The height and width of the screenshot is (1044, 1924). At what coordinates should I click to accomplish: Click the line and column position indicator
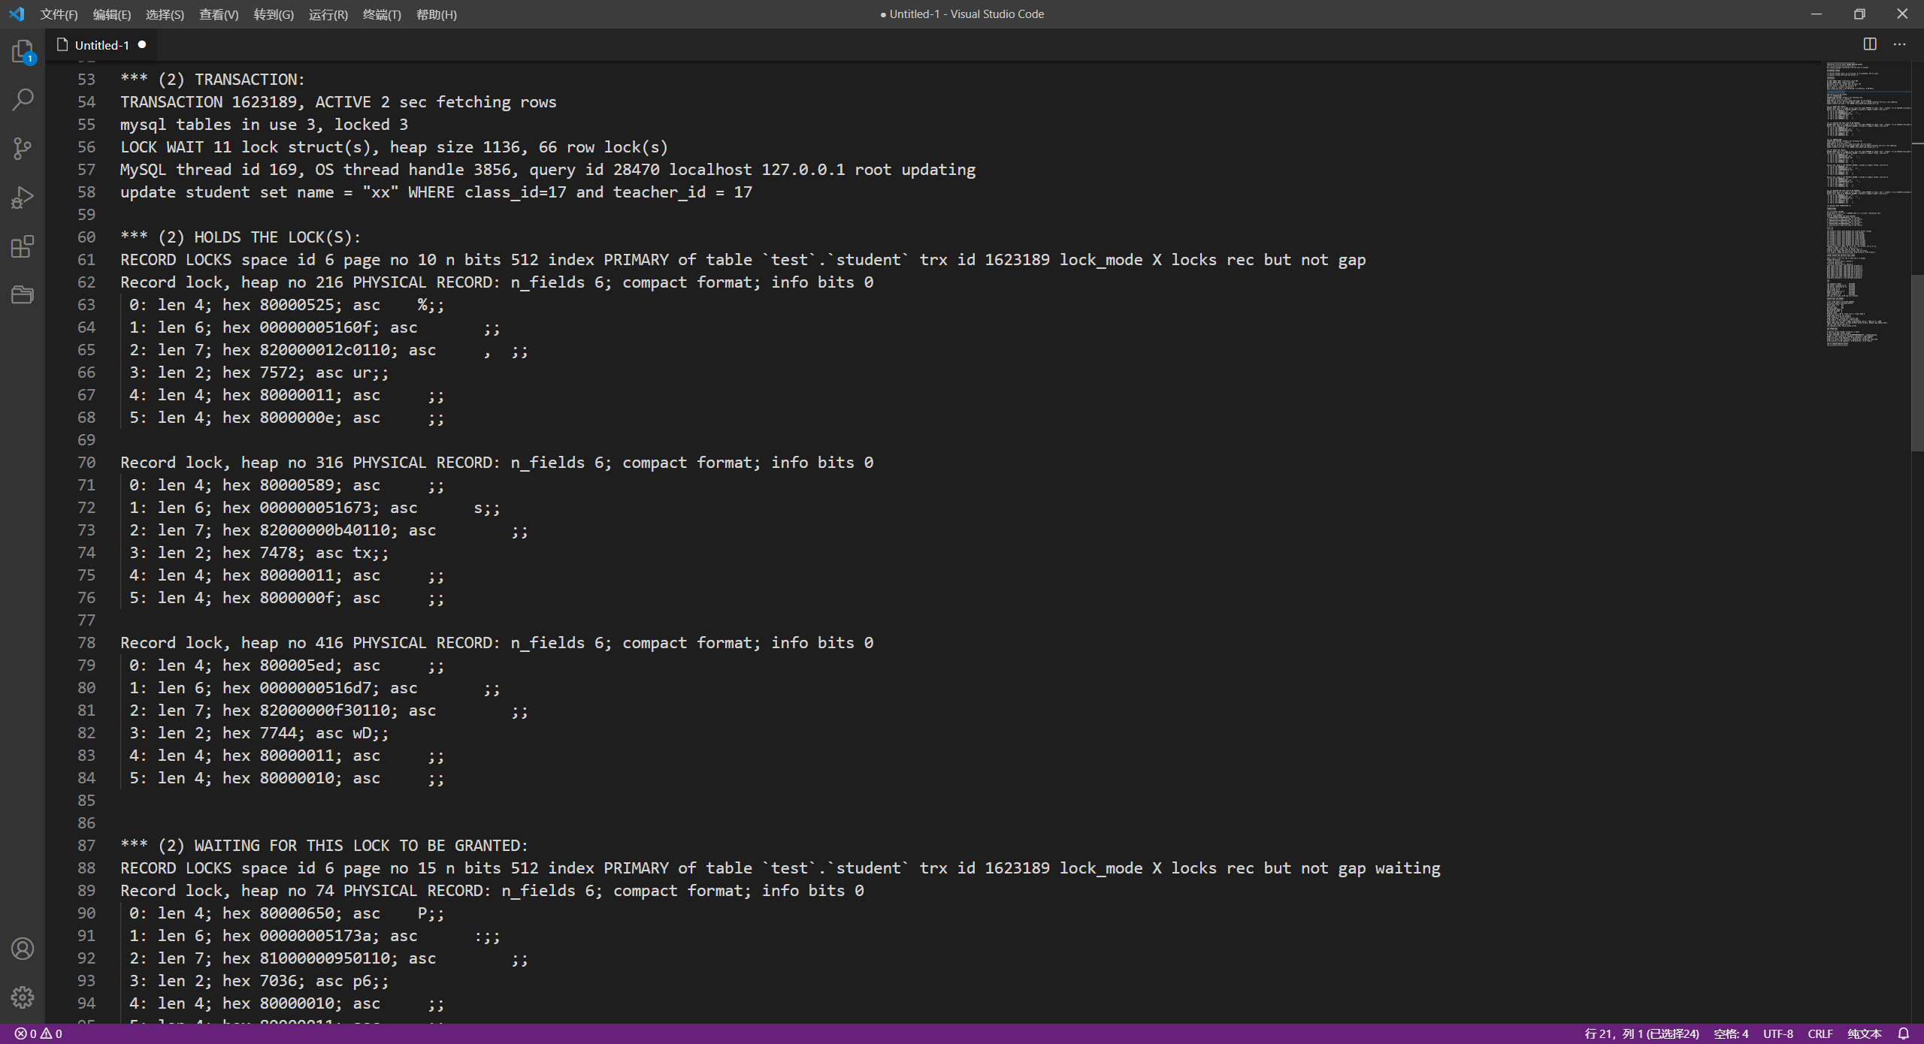point(1641,1033)
